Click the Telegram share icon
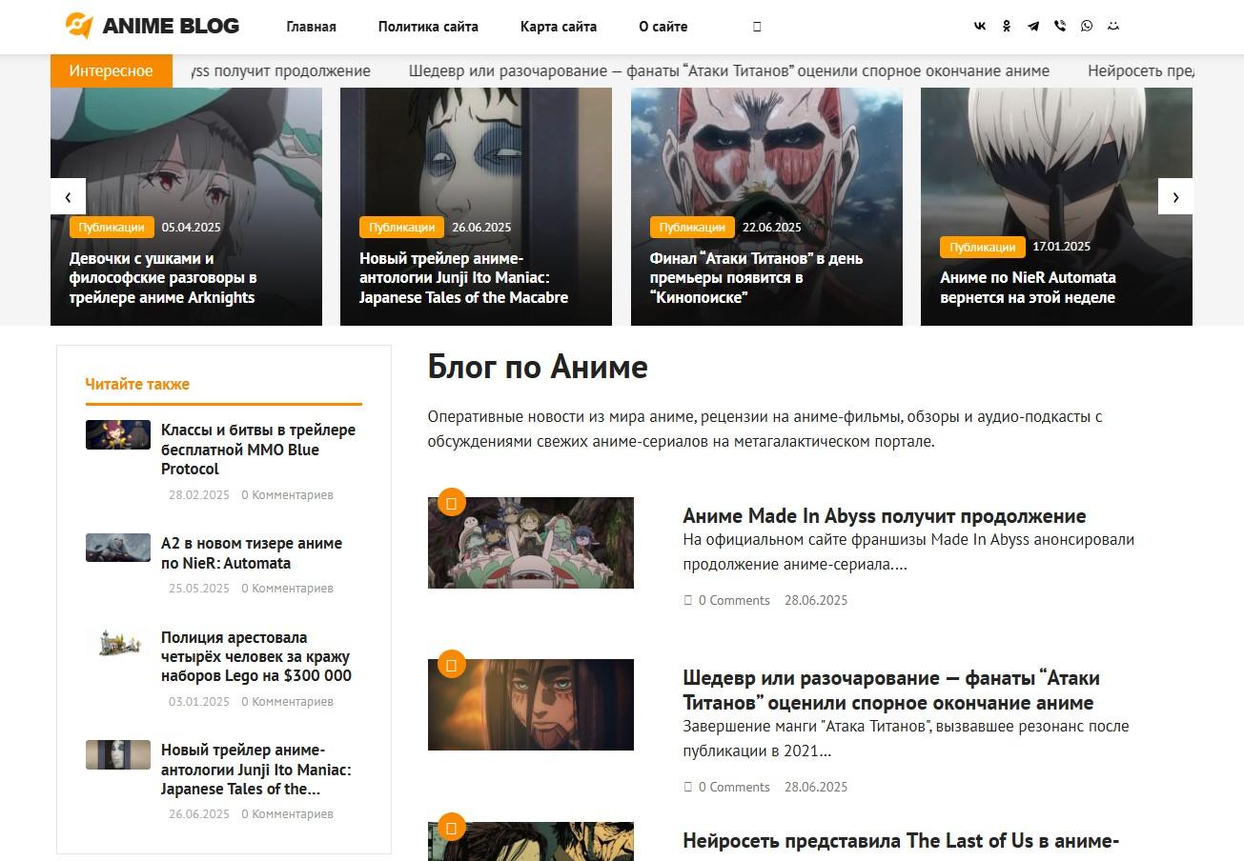This screenshot has width=1244, height=861. click(x=1033, y=27)
